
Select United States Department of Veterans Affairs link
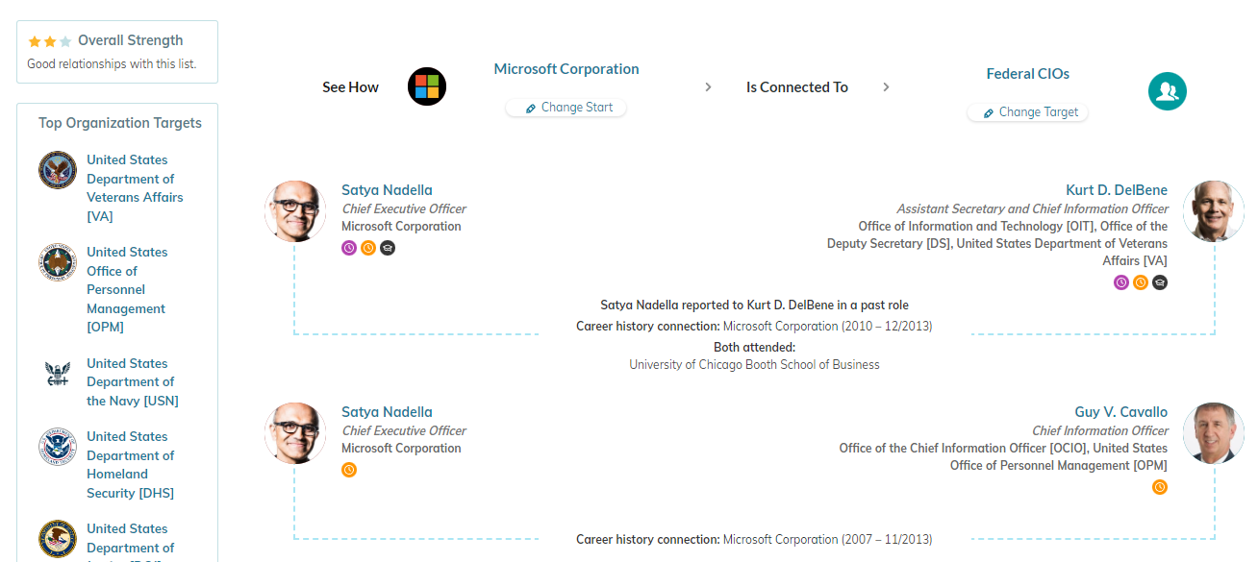(x=135, y=187)
